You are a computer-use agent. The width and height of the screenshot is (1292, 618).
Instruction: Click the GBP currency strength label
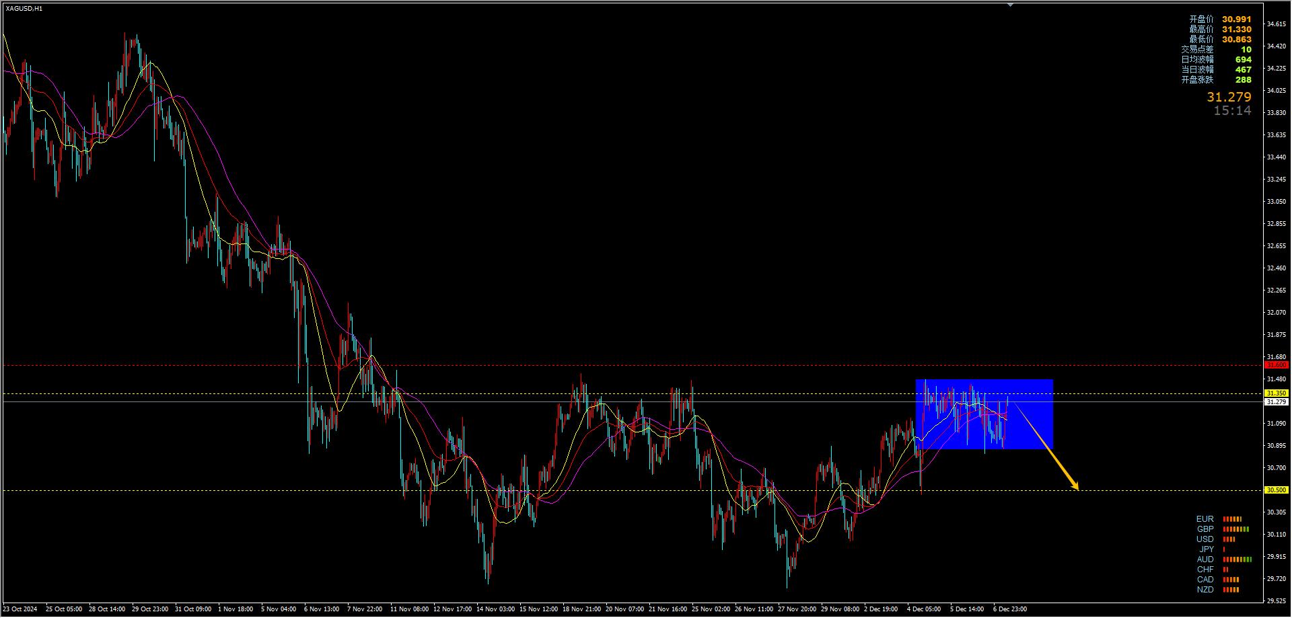pyautogui.click(x=1205, y=529)
